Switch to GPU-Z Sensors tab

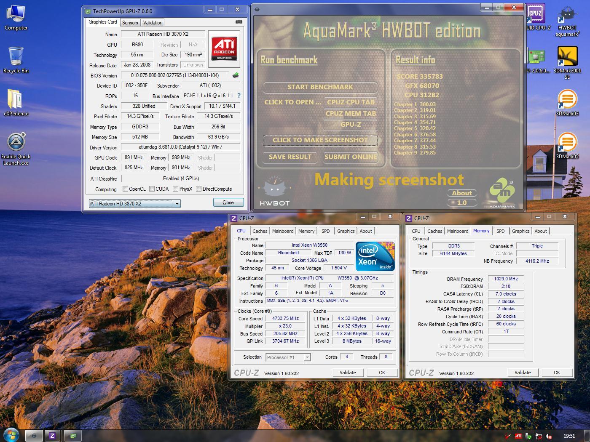click(x=130, y=23)
